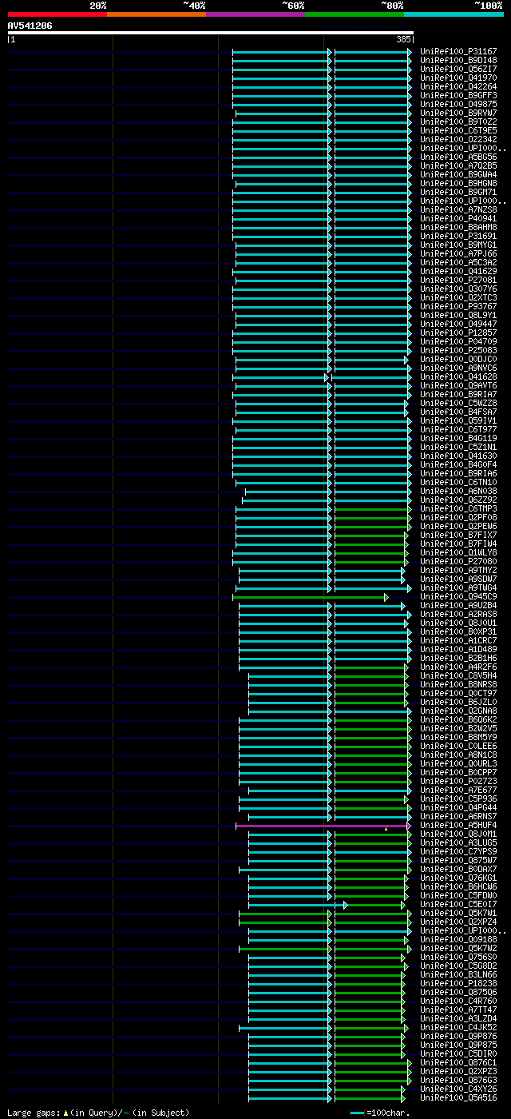511x1119 pixels.
Task: Select the UniRef100_C4JK52 label
Action: click(x=458, y=1027)
